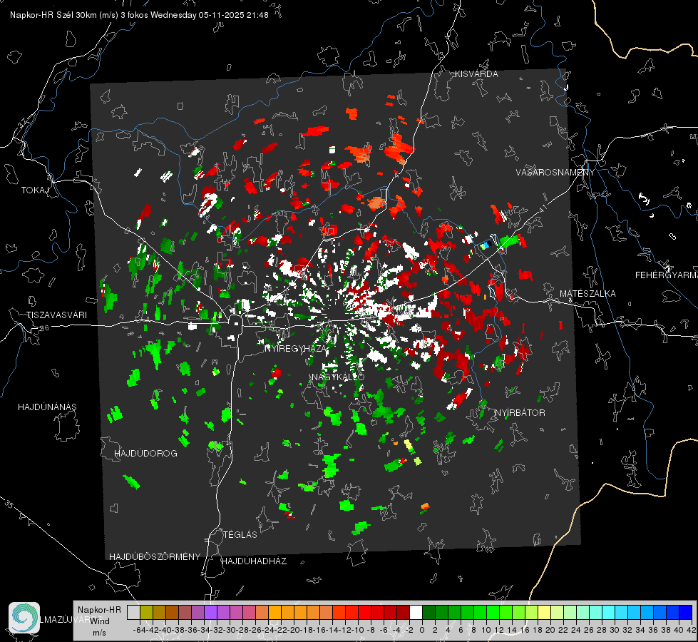Click the radar title text with timestamp
Screen dimensions: 698x642
(139, 15)
